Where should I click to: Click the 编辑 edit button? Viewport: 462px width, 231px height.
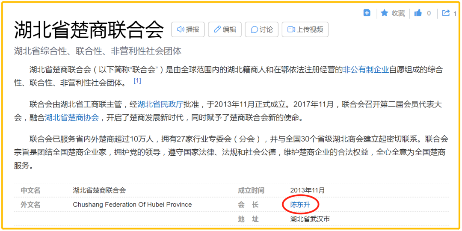click(x=225, y=30)
